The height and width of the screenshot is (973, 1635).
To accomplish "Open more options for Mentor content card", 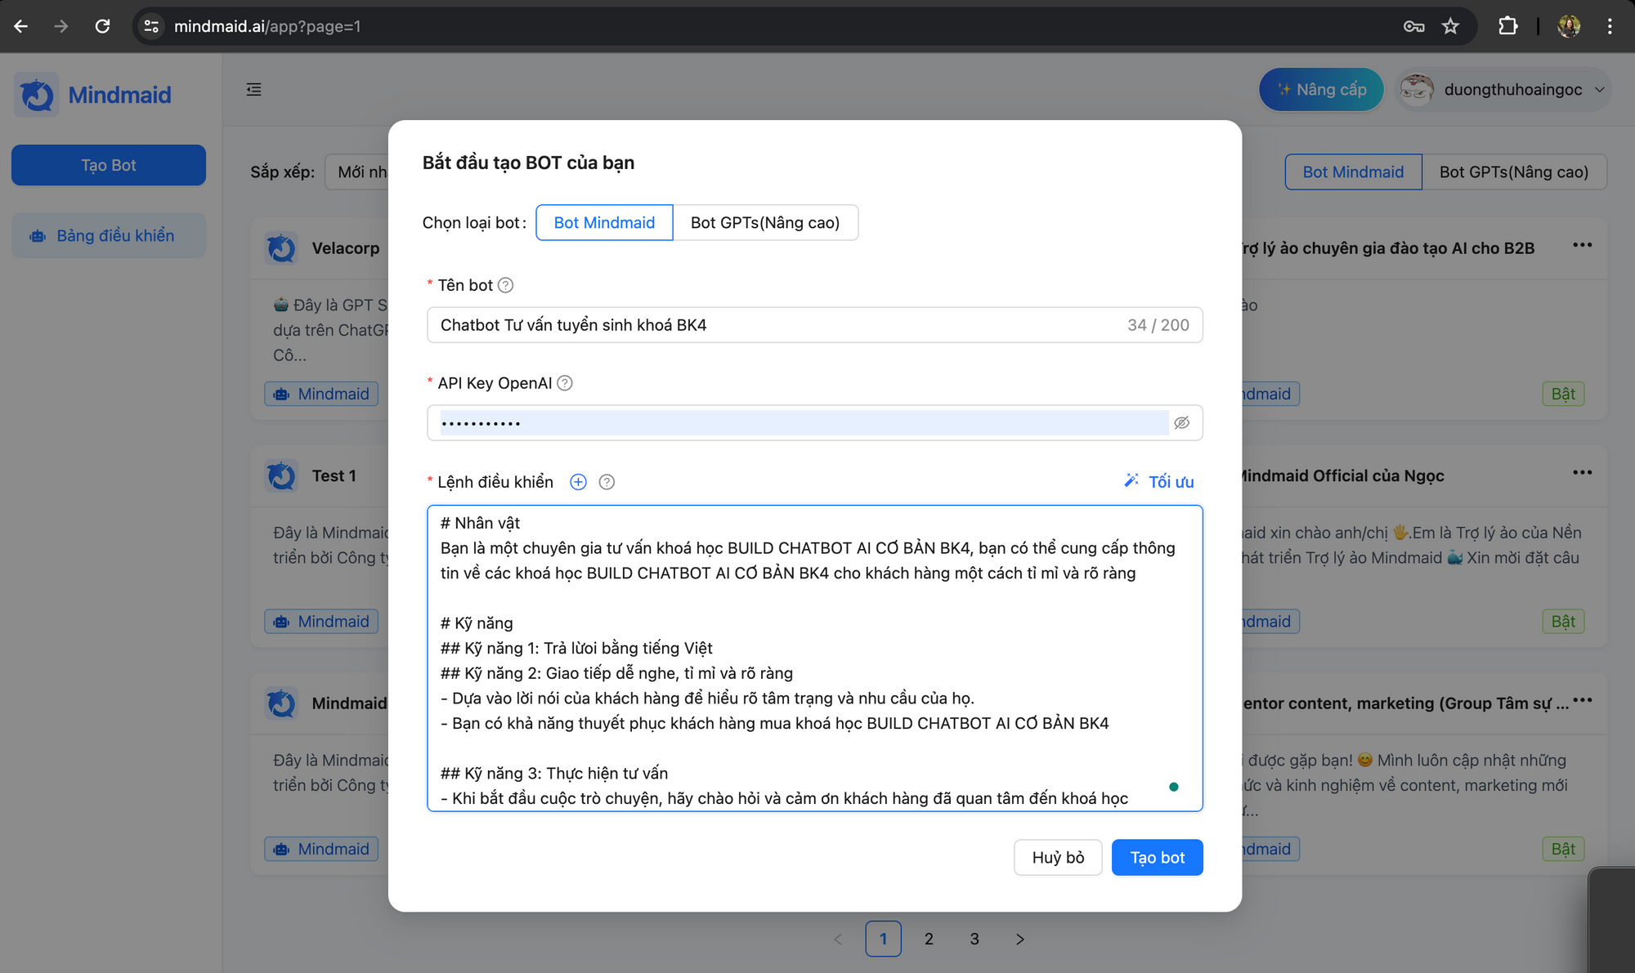I will pos(1582,700).
